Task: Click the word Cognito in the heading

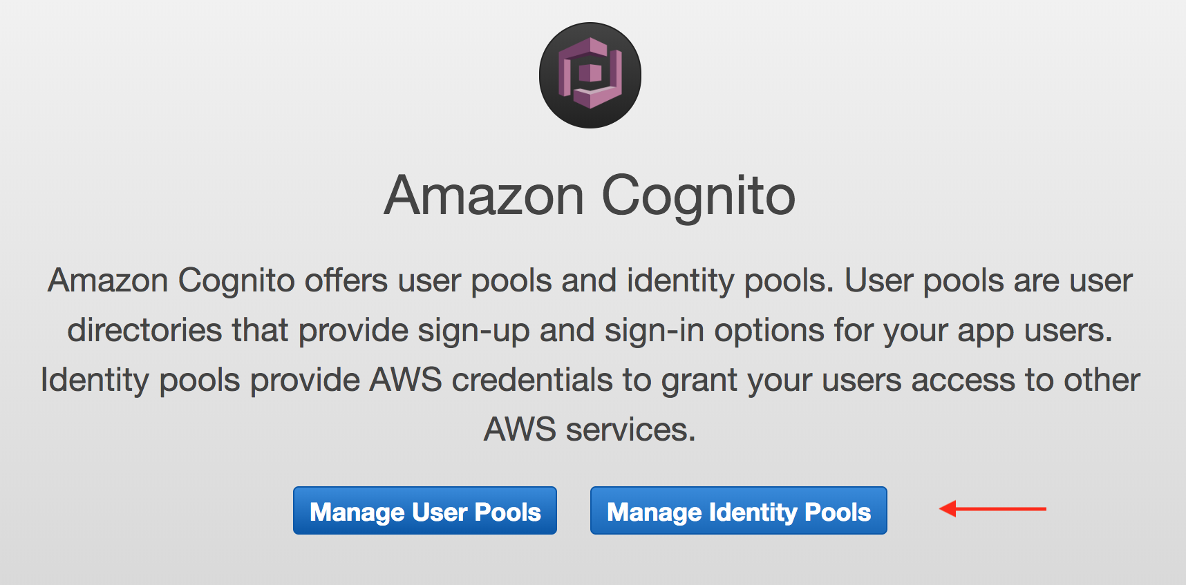Action: 699,198
